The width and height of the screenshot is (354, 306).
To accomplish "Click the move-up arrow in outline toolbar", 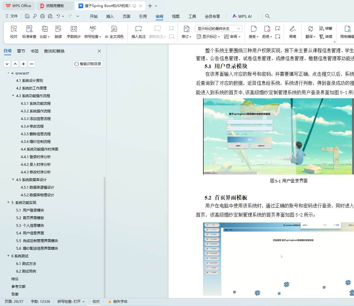I will [15, 64].
